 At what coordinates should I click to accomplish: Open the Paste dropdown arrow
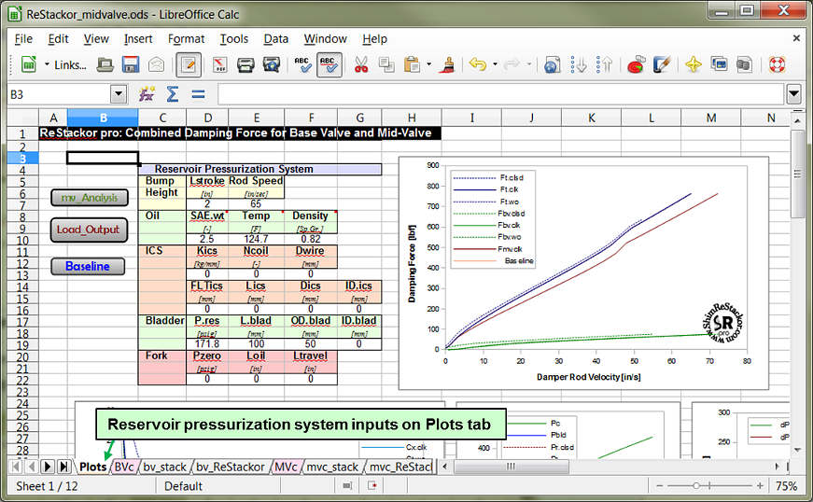(428, 64)
